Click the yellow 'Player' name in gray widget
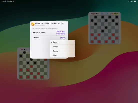The height and width of the screenshot is (103, 138). point(116,14)
